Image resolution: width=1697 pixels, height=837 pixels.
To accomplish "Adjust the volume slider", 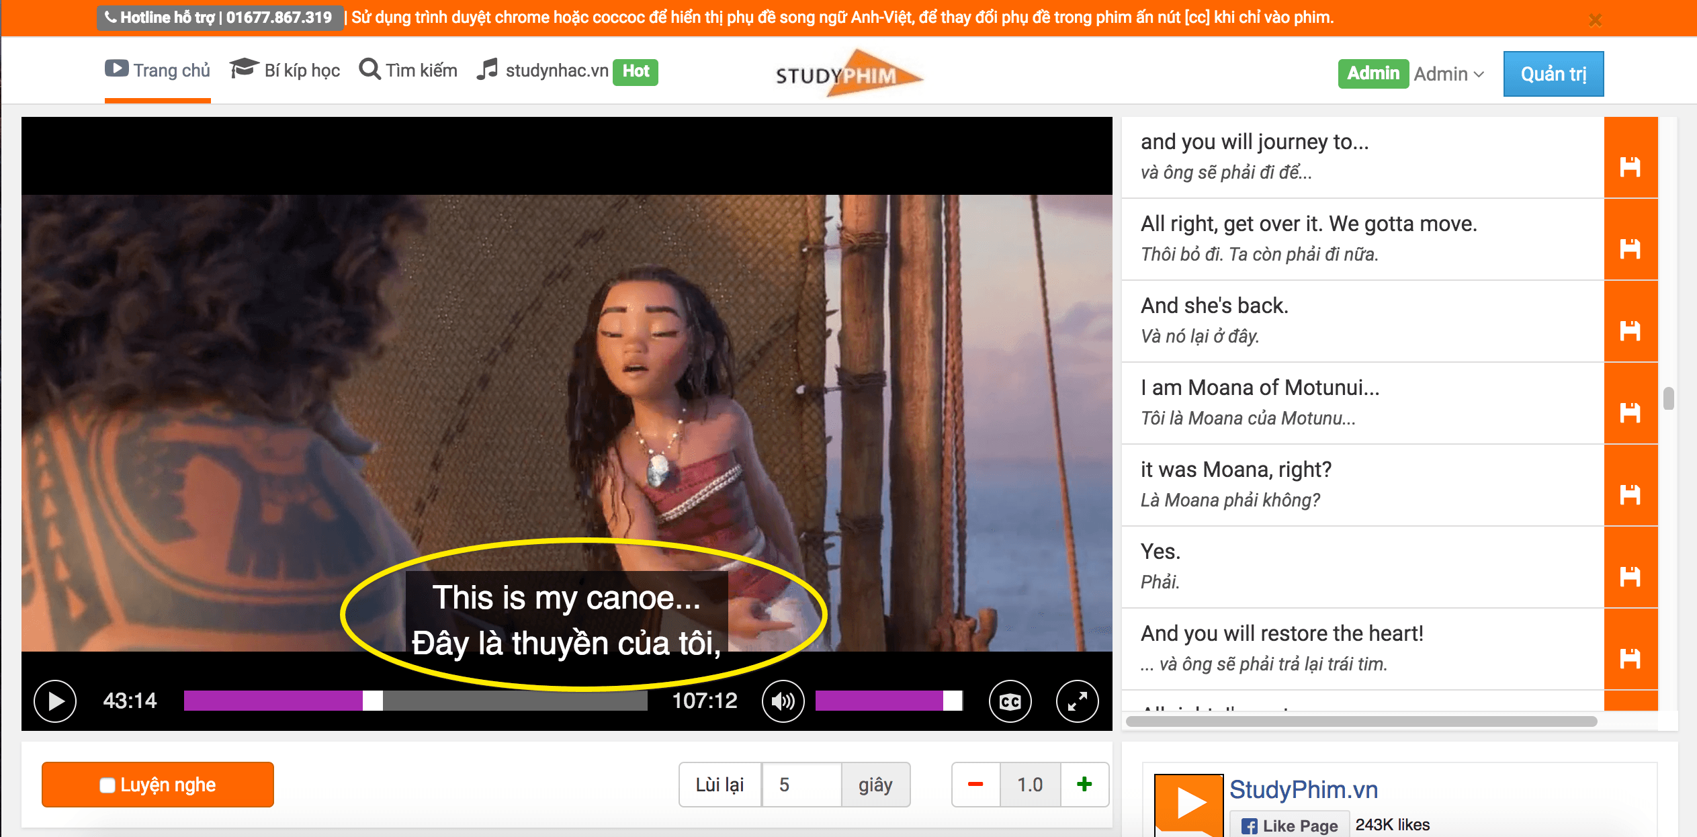I will (889, 701).
